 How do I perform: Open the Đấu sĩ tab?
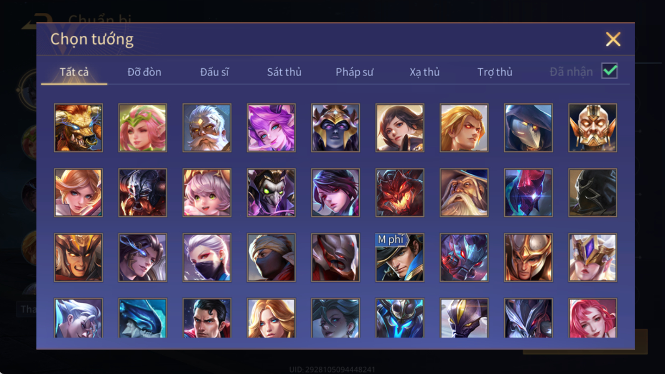coord(215,72)
